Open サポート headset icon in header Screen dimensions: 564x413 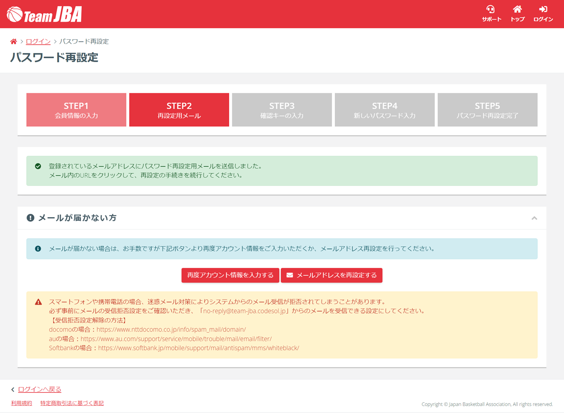point(491,9)
